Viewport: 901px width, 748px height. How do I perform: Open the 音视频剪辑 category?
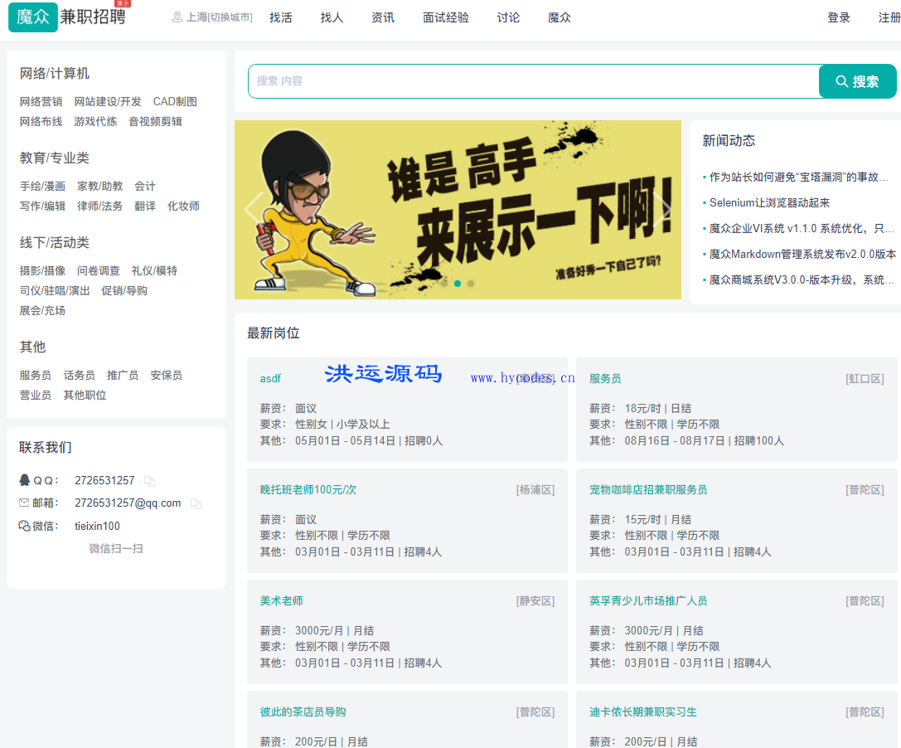point(155,122)
